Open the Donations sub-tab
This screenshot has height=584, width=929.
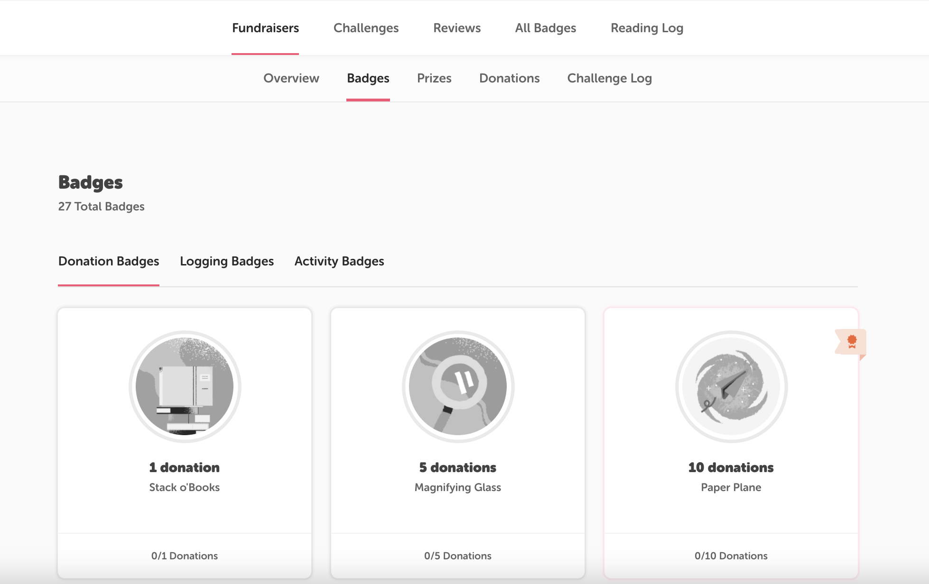coord(509,78)
